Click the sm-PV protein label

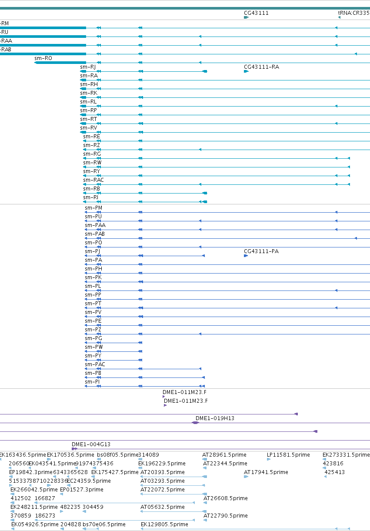(x=93, y=312)
